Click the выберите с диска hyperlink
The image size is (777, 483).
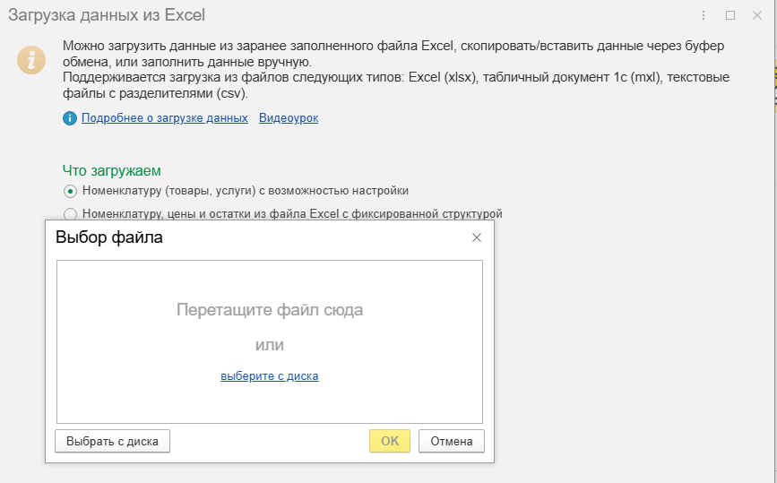(269, 376)
